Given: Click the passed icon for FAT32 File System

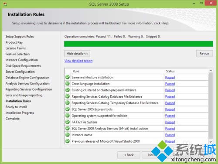Looking at the screenshot, I should (68, 122).
